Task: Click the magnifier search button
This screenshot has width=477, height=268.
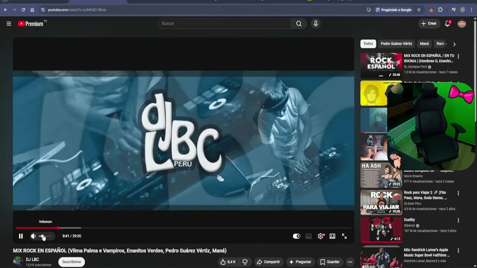Action: (x=299, y=23)
